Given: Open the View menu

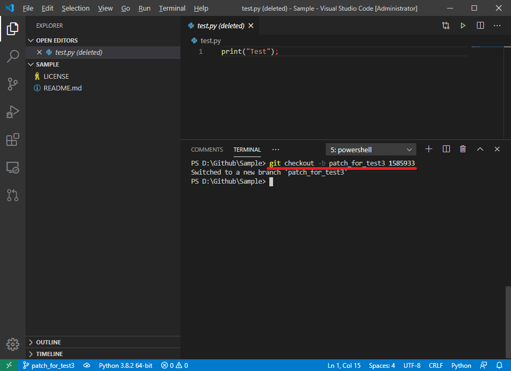Looking at the screenshot, I should click(105, 8).
